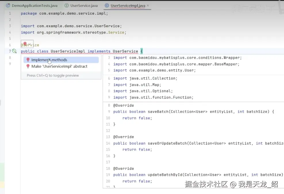This screenshot has width=284, height=194.
Task: Click 'import java.util.function.Function;' in preview
Action: coord(153,97)
